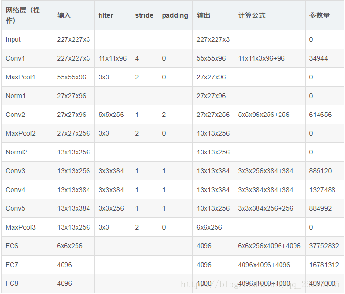Click the 'stride' column header
This screenshot has width=345, height=294.
(144, 15)
